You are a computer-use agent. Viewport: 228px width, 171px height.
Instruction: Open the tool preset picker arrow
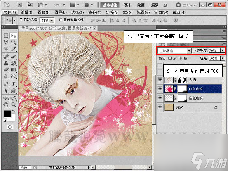click(14, 20)
